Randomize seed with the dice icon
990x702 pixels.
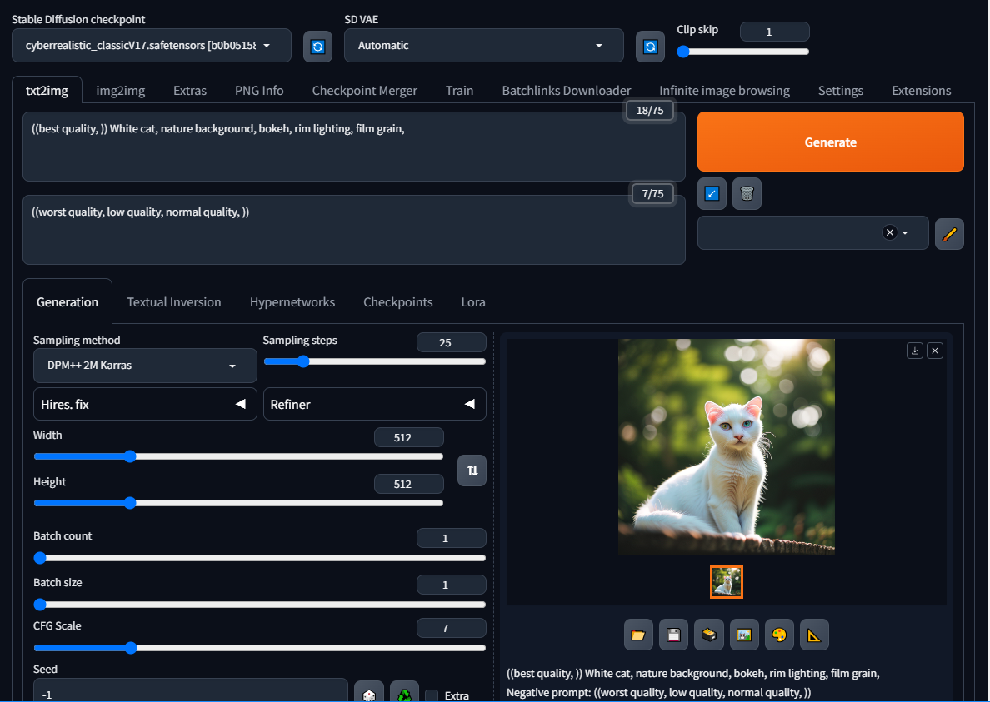coord(369,694)
